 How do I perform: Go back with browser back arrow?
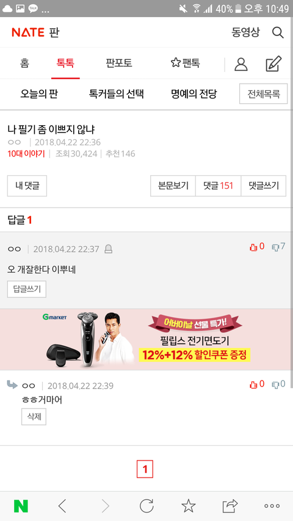pos(62,506)
